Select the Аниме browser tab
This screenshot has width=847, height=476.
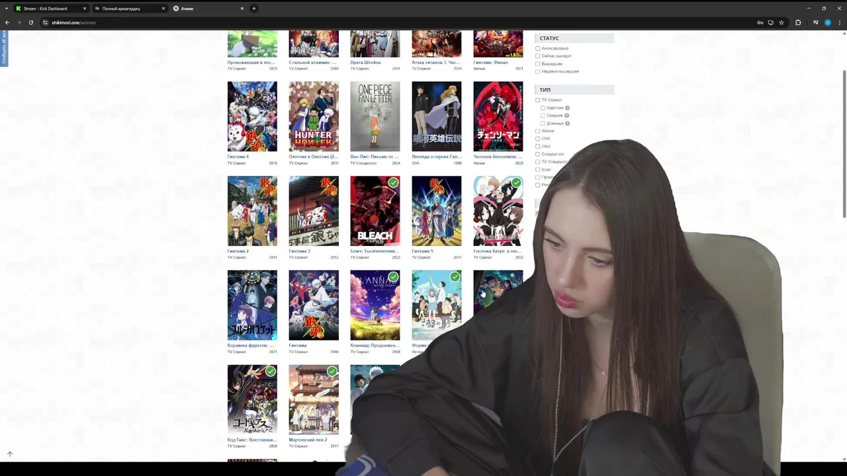point(208,9)
